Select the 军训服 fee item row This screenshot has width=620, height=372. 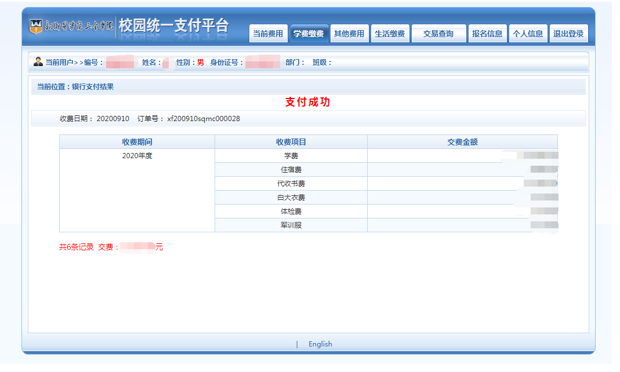pos(291,225)
